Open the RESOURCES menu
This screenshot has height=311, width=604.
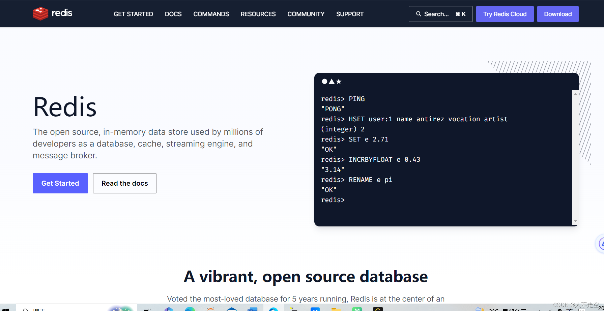[258, 14]
